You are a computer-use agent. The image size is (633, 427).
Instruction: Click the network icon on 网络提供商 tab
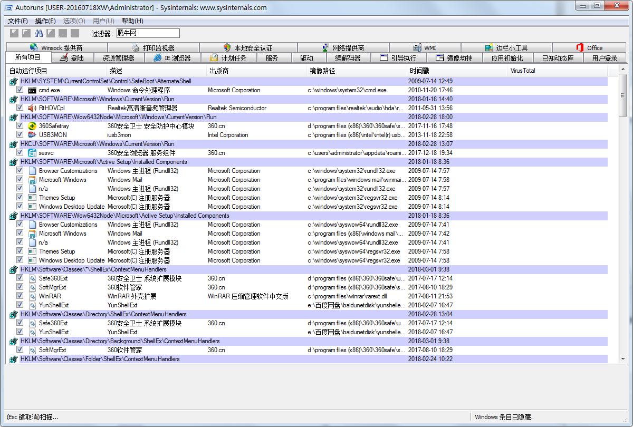coord(326,47)
